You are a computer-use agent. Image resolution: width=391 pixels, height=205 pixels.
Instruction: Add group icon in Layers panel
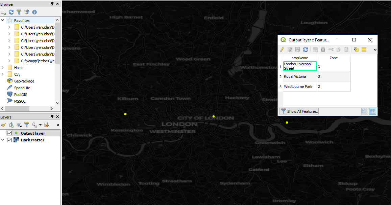(x=11, y=125)
